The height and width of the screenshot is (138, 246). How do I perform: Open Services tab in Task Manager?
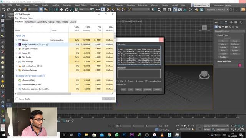click(x=73, y=22)
